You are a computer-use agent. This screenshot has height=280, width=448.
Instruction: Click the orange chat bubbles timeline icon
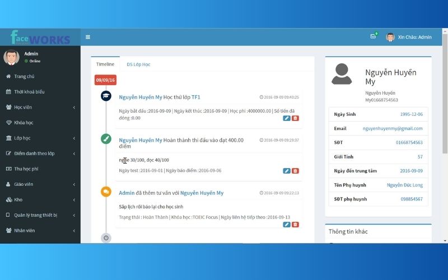tap(106, 192)
